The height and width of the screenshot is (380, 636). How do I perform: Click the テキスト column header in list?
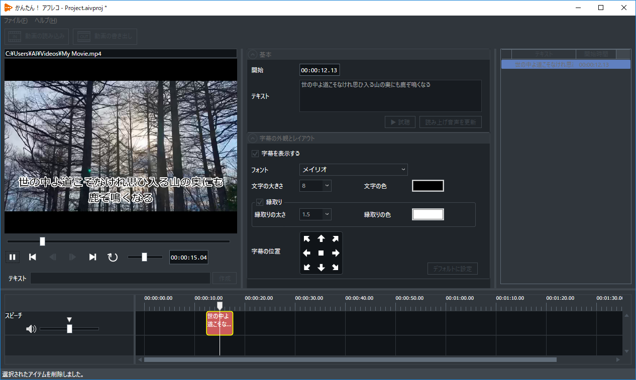[x=544, y=54]
